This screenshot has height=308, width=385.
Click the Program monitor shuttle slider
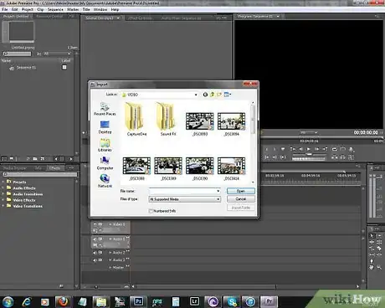tap(309, 154)
